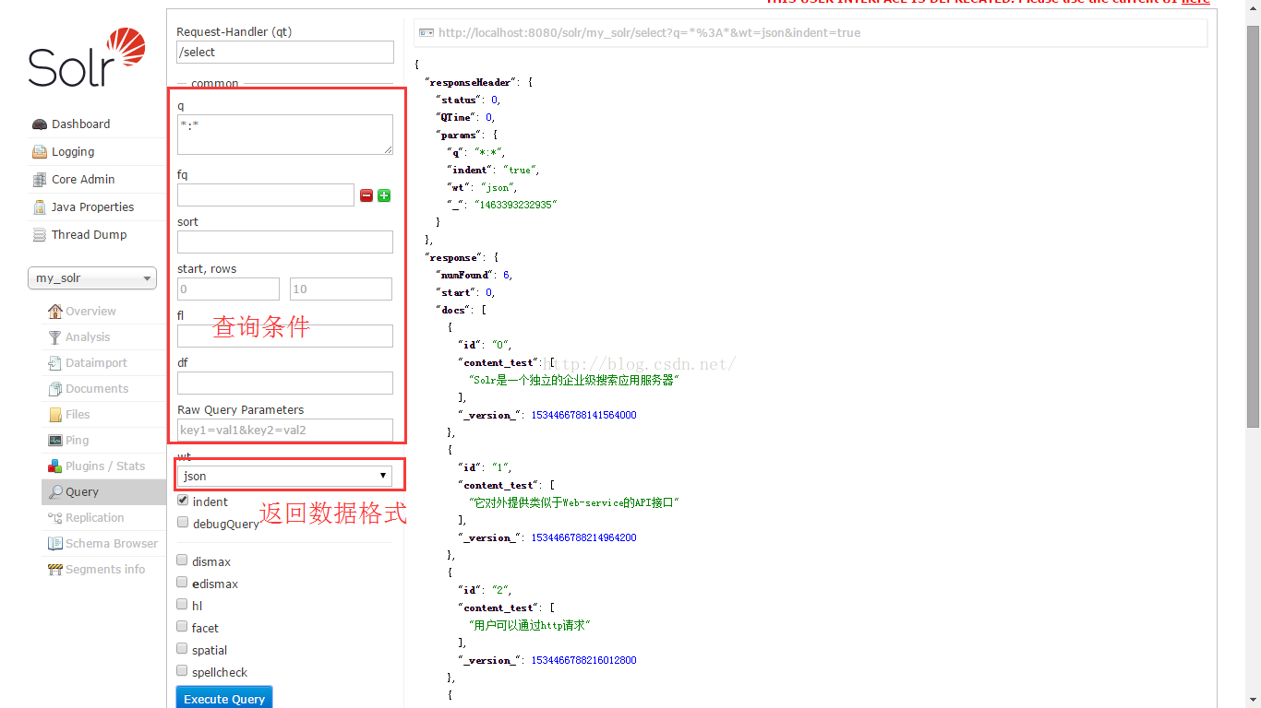Viewport: 1261px width, 708px height.
Task: Click the Solr logo
Action: point(87,57)
